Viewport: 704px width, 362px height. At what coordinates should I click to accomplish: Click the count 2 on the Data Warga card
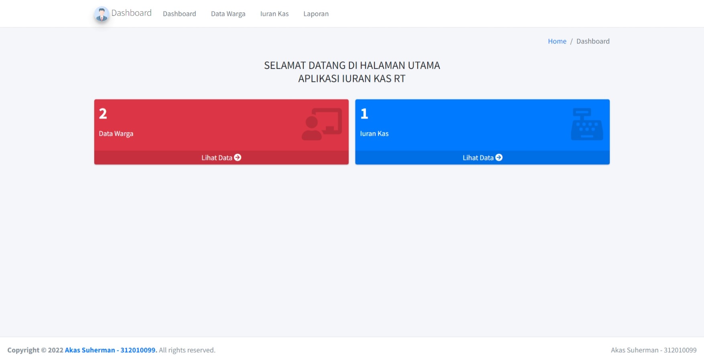tap(103, 114)
